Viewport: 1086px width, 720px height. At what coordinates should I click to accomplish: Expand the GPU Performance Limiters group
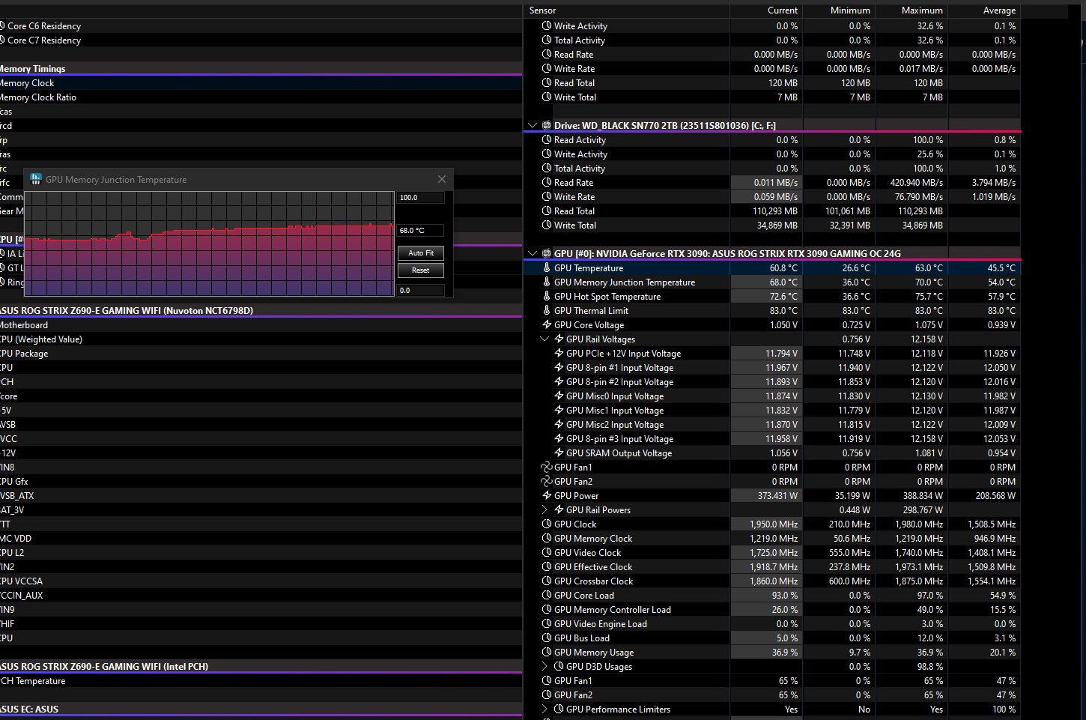click(544, 710)
